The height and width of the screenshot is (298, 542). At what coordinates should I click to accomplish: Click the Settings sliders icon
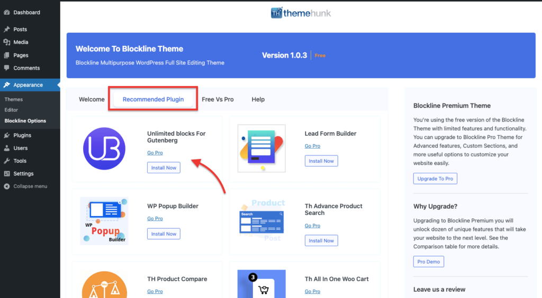tap(6, 173)
